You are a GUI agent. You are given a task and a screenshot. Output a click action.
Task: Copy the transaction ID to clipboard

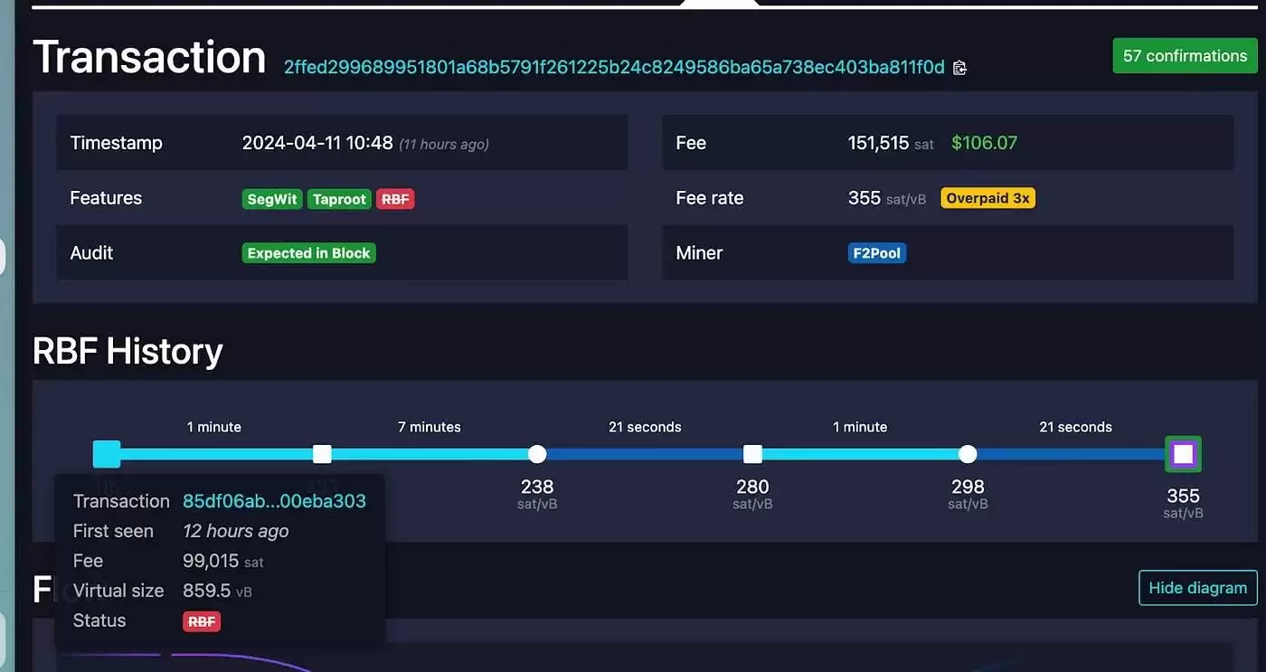click(959, 67)
